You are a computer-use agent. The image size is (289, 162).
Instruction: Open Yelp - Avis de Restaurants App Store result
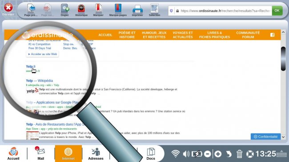[55, 124]
